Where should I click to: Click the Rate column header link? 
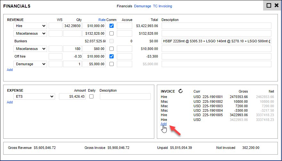pos(102,20)
